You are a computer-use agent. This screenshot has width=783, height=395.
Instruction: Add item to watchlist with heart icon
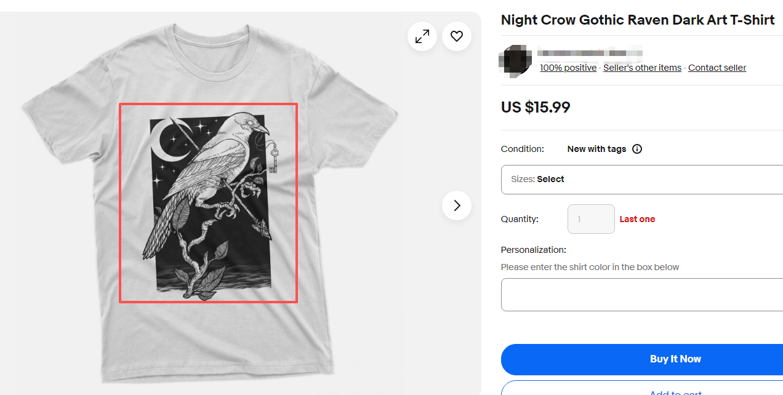click(x=457, y=36)
